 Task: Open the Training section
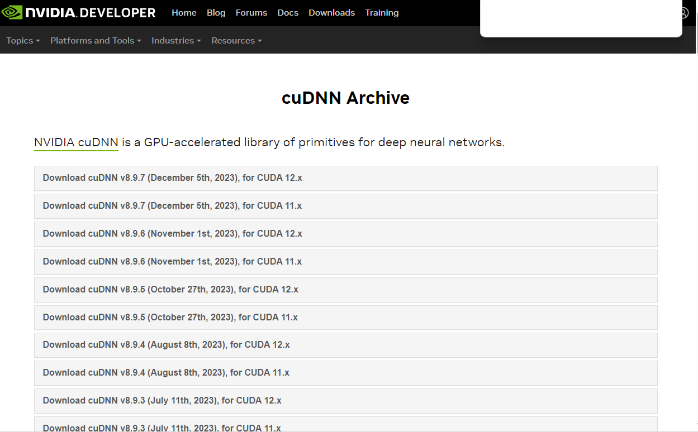382,12
